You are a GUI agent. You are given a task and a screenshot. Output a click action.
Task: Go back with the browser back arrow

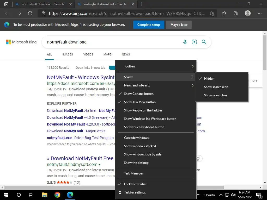pyautogui.click(x=7, y=13)
